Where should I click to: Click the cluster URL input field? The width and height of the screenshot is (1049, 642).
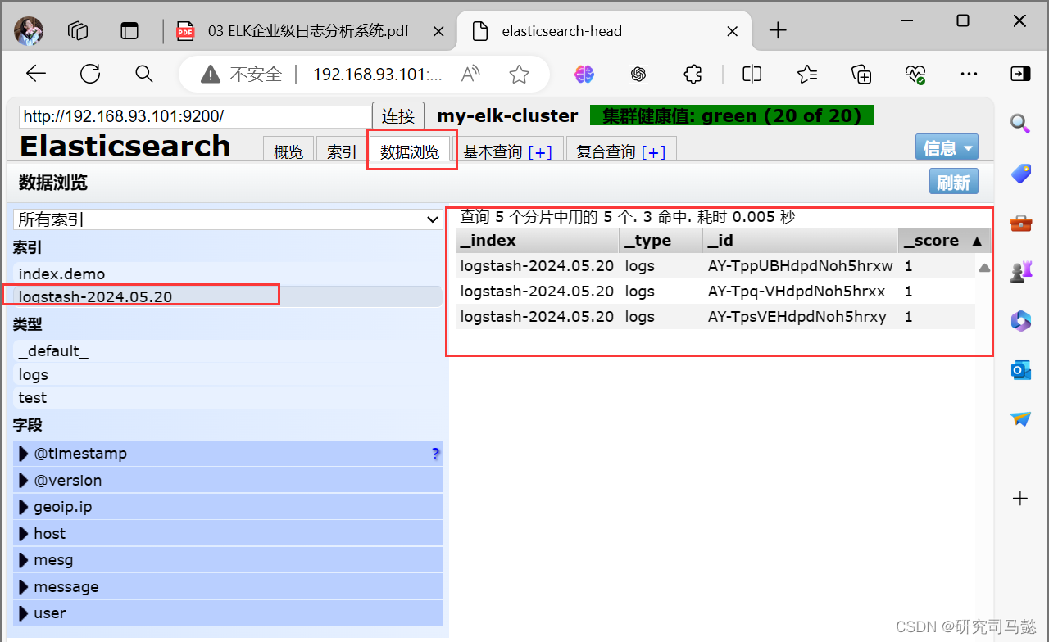click(195, 116)
